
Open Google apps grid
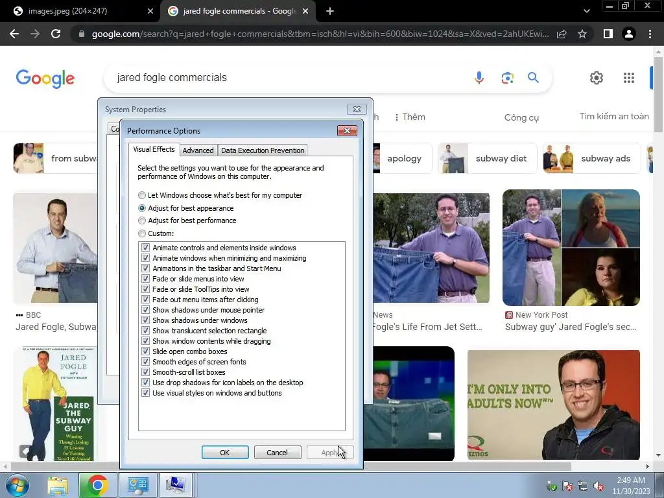(629, 78)
